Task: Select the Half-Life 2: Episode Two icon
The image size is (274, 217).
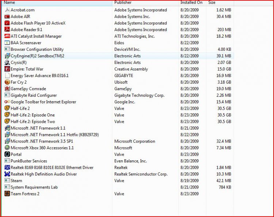Action: point(7,121)
